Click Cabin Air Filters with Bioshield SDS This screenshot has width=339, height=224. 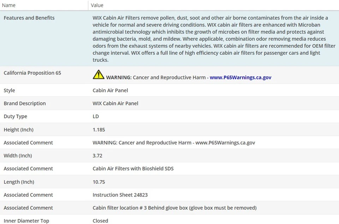(133, 169)
